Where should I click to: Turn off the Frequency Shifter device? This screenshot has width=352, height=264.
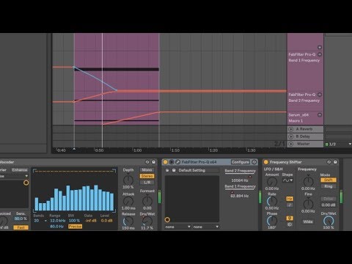266,162
